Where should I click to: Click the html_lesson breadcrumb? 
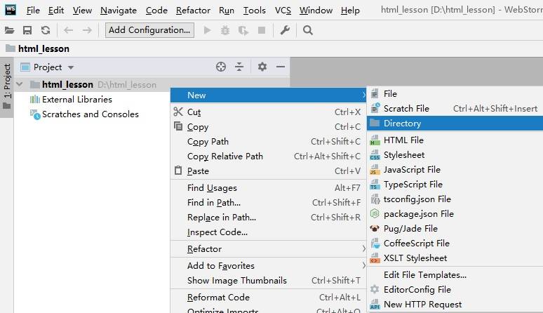(x=43, y=48)
